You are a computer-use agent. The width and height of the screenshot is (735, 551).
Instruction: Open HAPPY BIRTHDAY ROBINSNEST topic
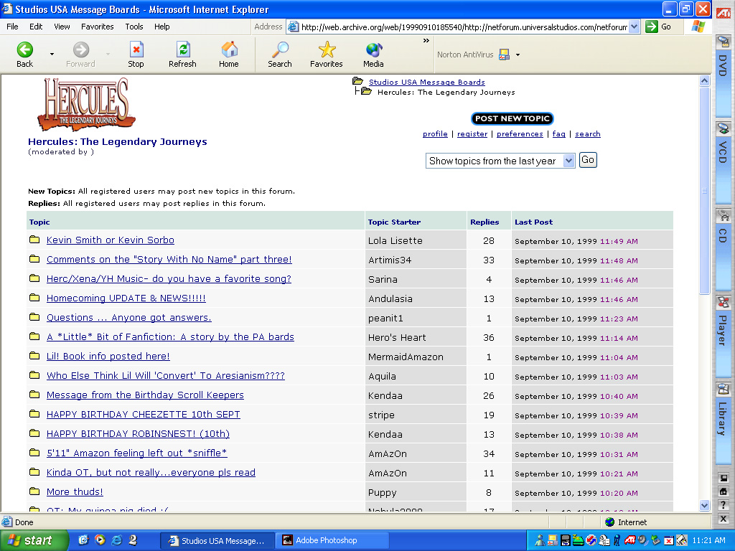(139, 434)
